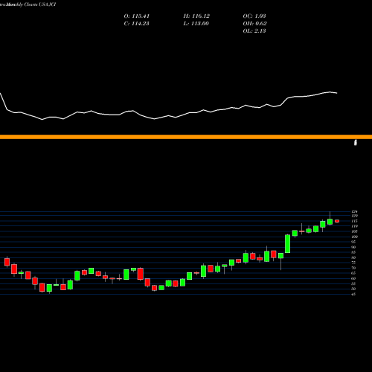Click the 75 price axis label

pos(353,263)
